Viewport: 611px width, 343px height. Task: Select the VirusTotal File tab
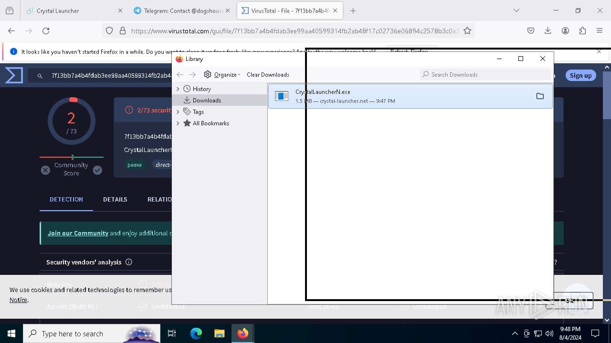point(290,10)
